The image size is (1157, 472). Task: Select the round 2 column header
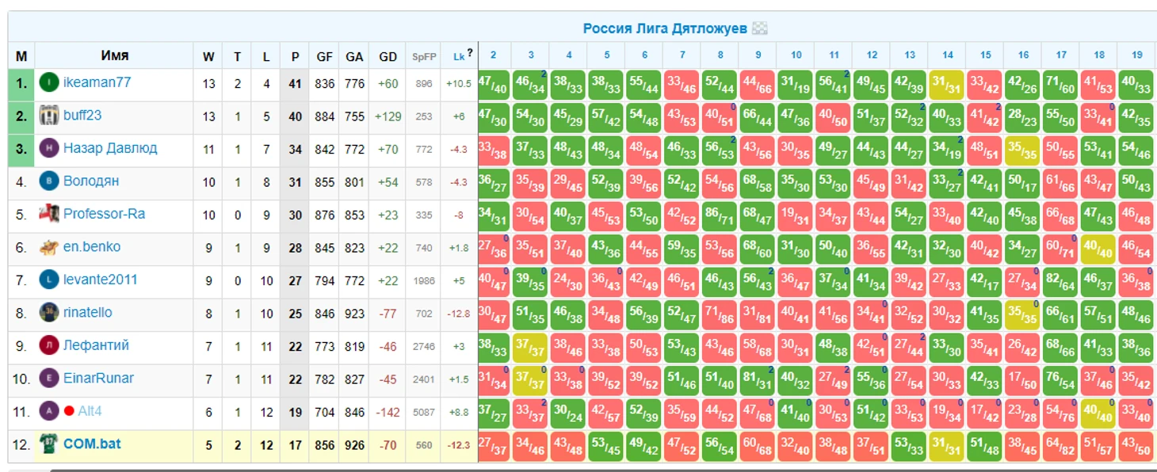coord(493,55)
